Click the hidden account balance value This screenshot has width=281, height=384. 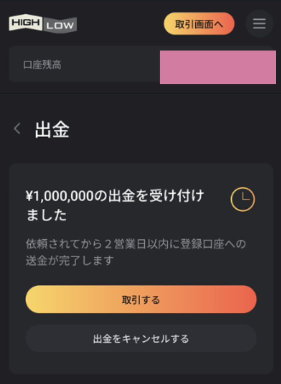217,67
